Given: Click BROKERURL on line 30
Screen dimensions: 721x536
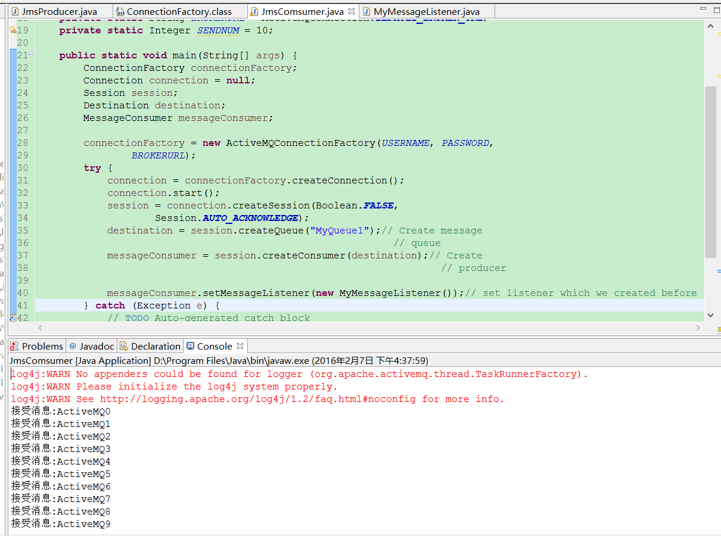Looking at the screenshot, I should pos(158,155).
